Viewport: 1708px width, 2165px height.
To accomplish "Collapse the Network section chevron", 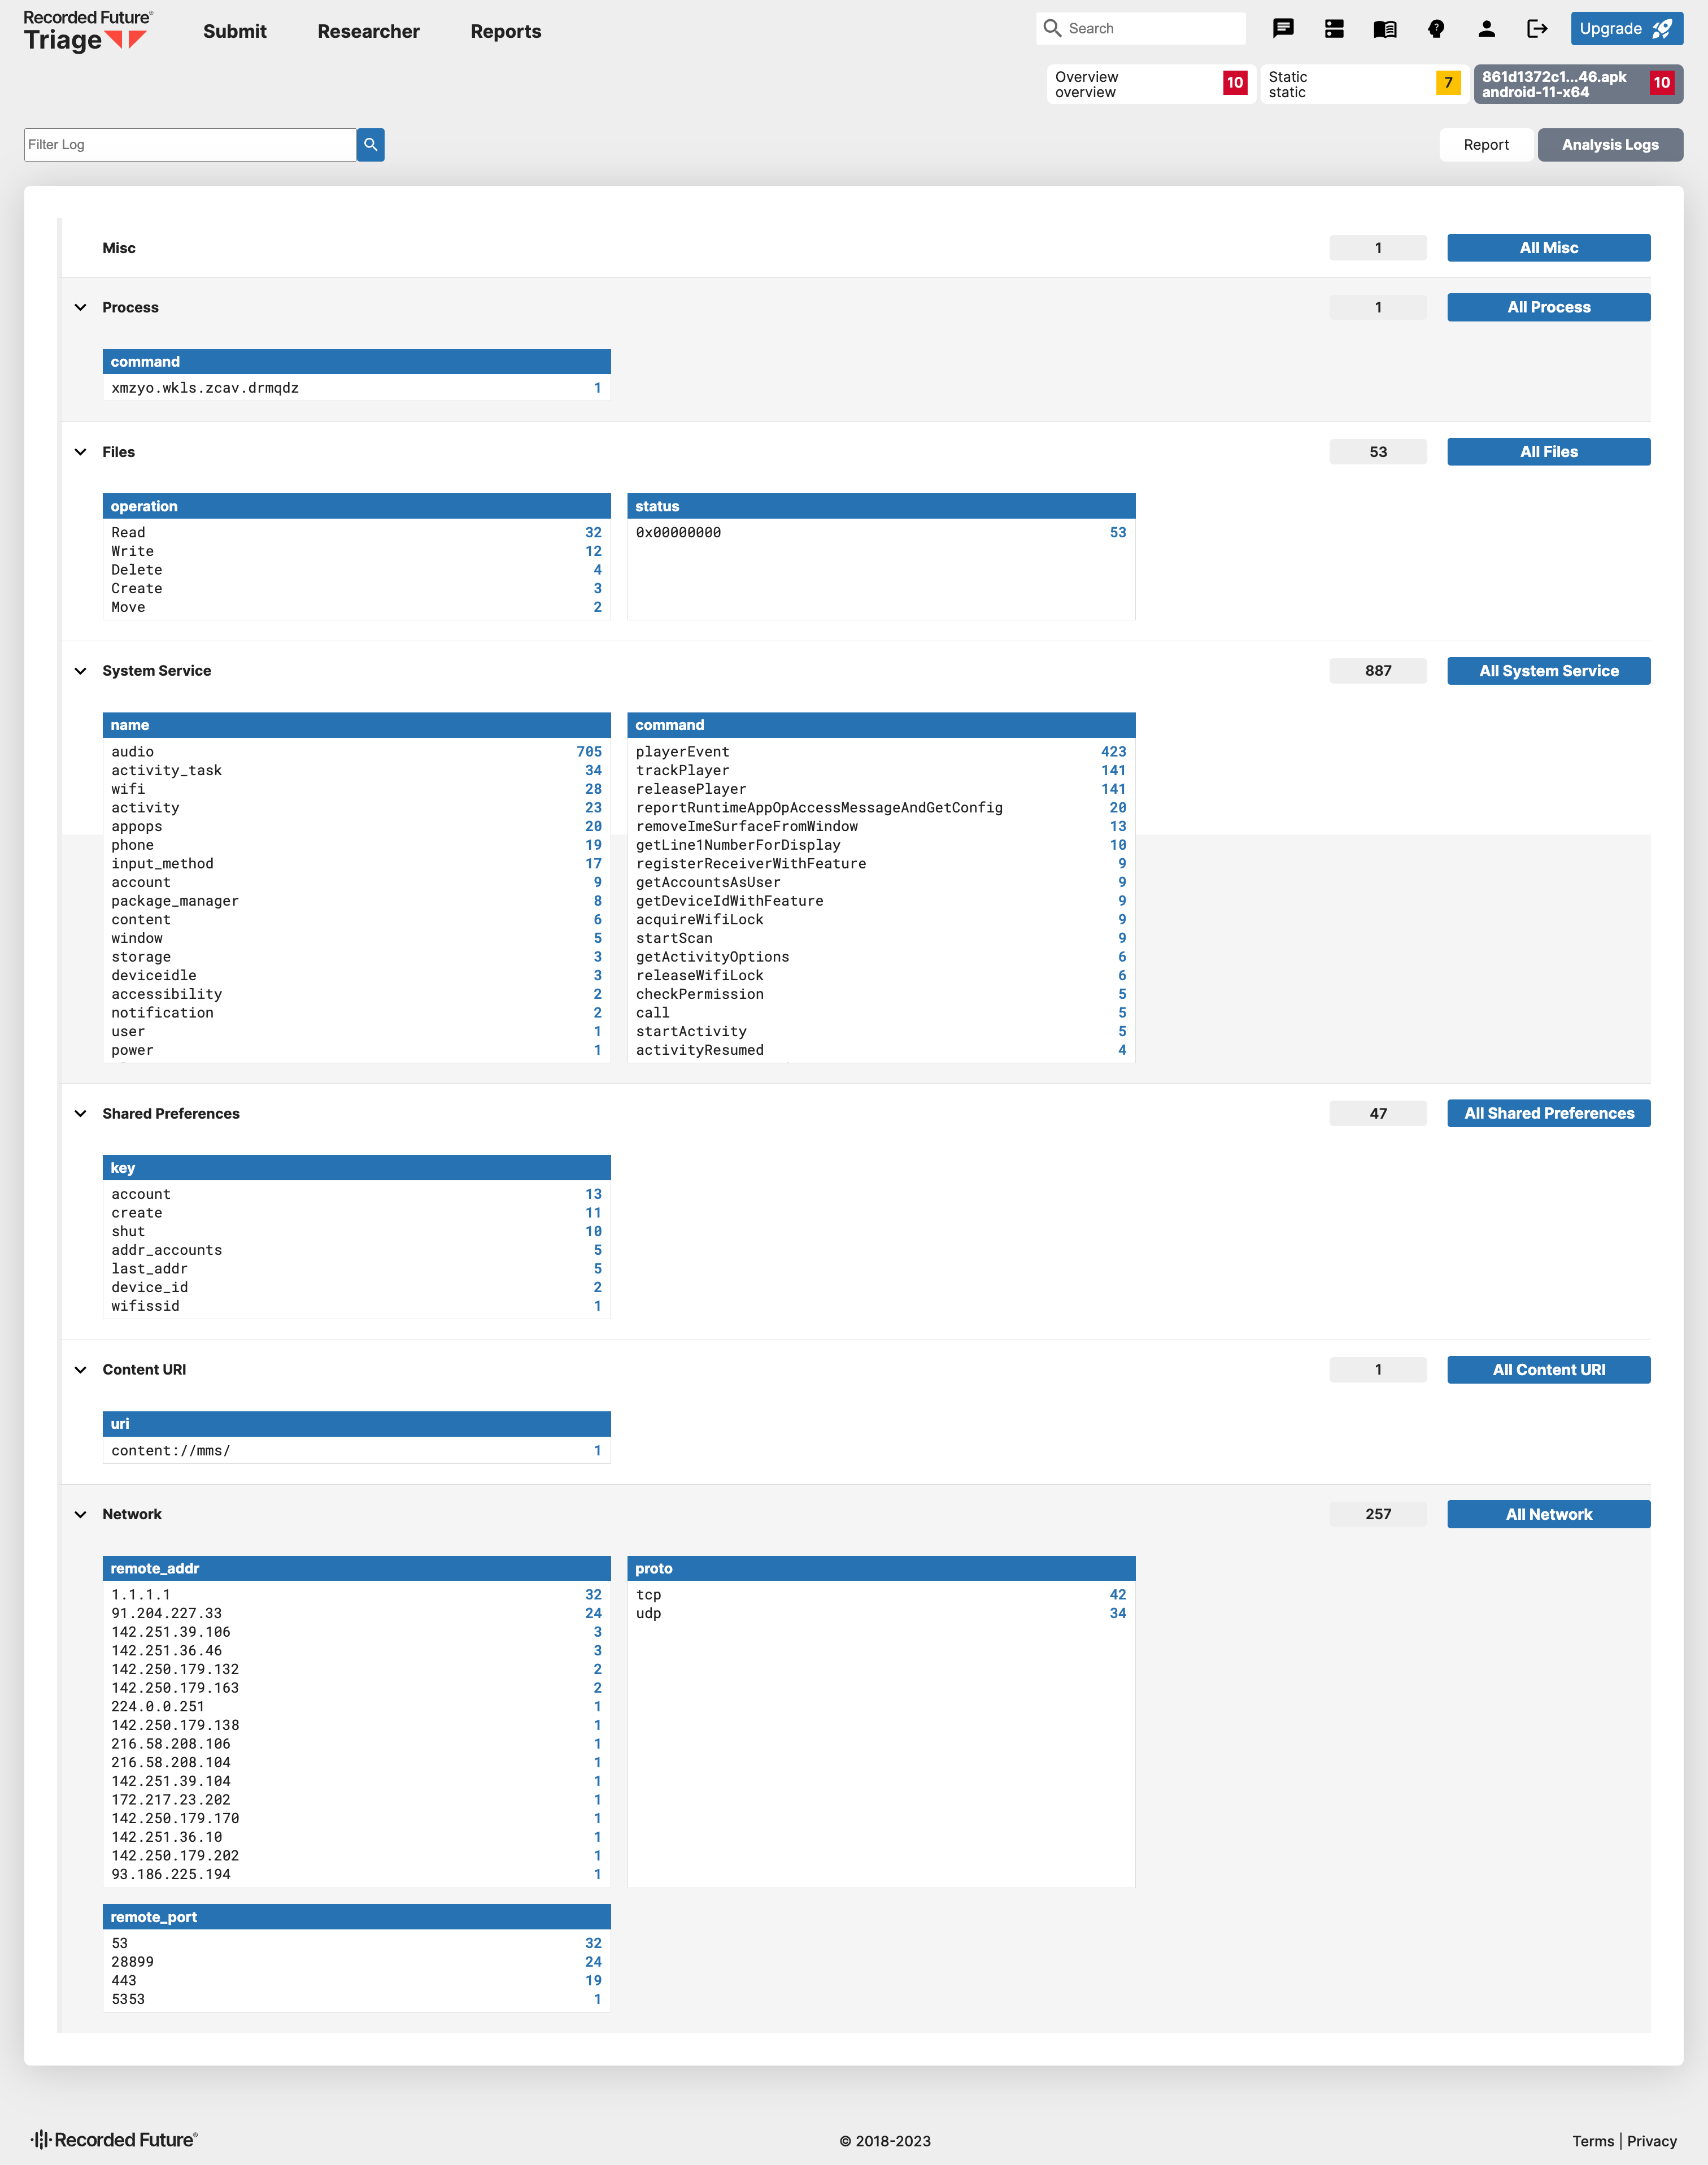I will click(81, 1515).
